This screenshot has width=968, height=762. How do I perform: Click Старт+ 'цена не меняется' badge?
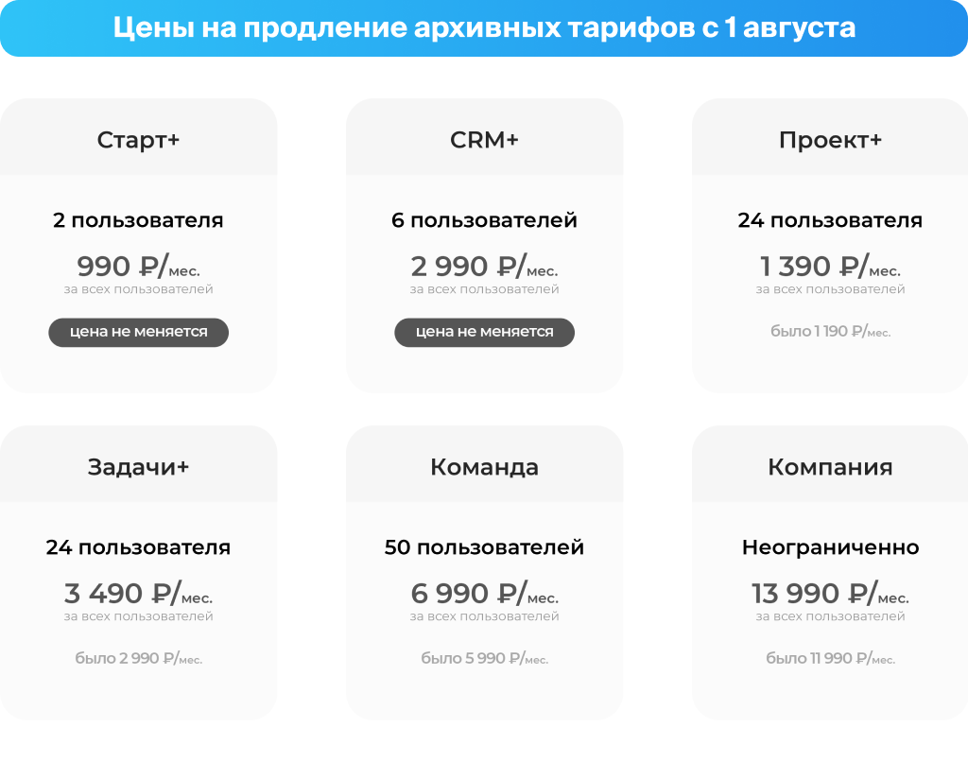(138, 332)
